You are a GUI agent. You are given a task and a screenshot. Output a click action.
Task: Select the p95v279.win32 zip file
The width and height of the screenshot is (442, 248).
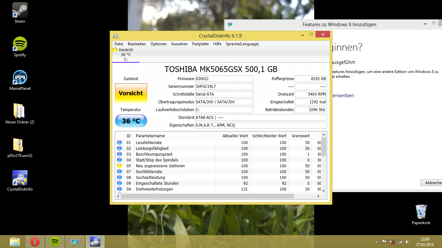[x=20, y=147]
